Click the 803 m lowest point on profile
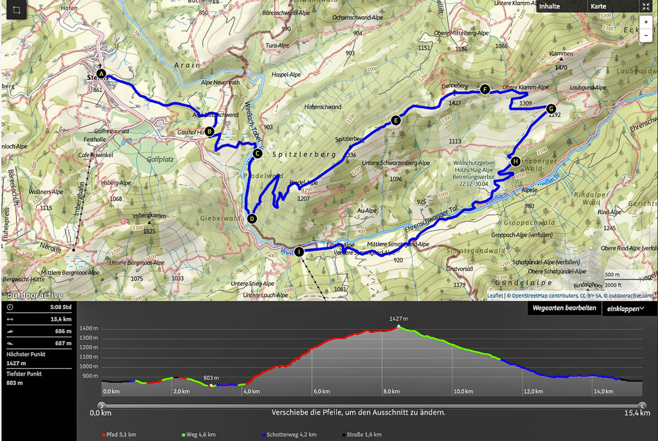The height and width of the screenshot is (441, 658). 211,385
